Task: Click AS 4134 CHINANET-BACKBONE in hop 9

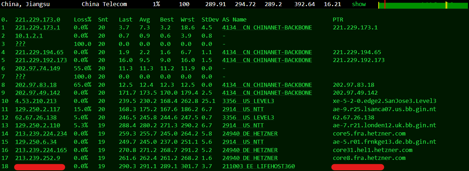Action: point(267,93)
